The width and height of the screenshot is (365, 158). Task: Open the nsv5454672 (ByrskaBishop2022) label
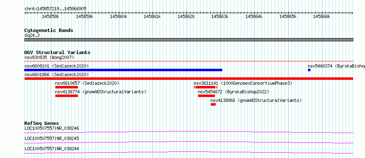coord(233,92)
